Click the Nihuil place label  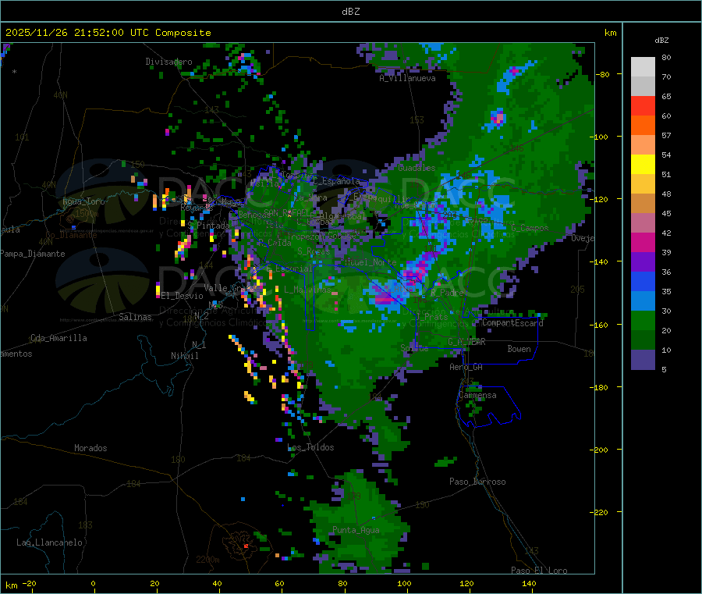[x=184, y=356]
